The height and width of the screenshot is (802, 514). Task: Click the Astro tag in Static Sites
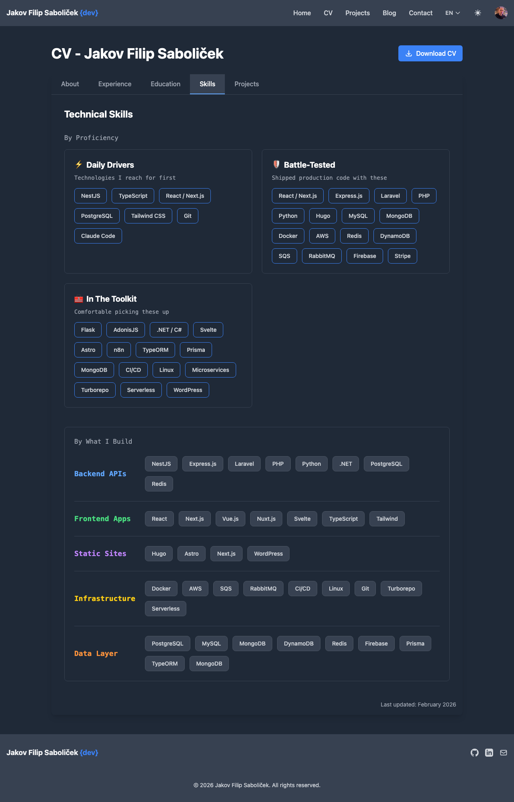pyautogui.click(x=192, y=554)
